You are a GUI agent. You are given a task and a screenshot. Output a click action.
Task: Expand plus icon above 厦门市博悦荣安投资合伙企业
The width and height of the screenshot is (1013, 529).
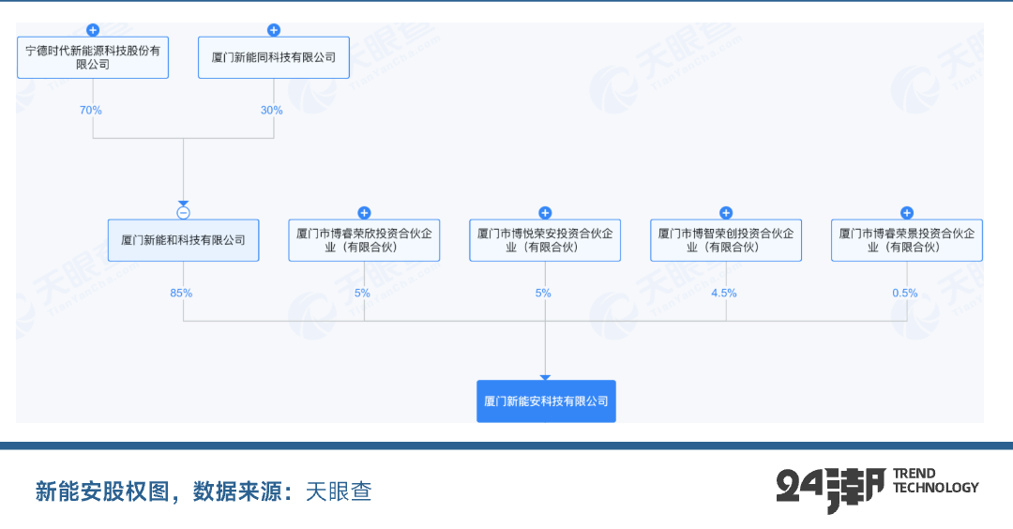click(x=545, y=213)
